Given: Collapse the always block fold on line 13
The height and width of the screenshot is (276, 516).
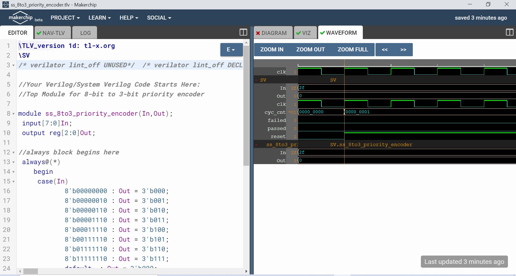Looking at the screenshot, I should 13,162.
